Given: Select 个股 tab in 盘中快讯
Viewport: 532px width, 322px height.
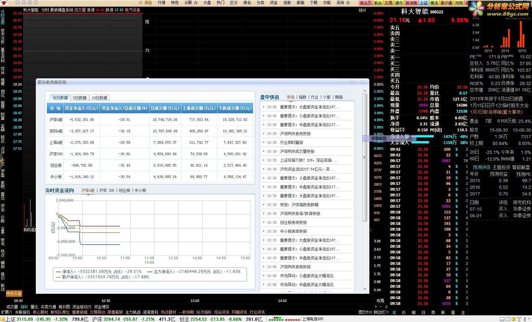Looking at the screenshot, I should click(x=327, y=97).
